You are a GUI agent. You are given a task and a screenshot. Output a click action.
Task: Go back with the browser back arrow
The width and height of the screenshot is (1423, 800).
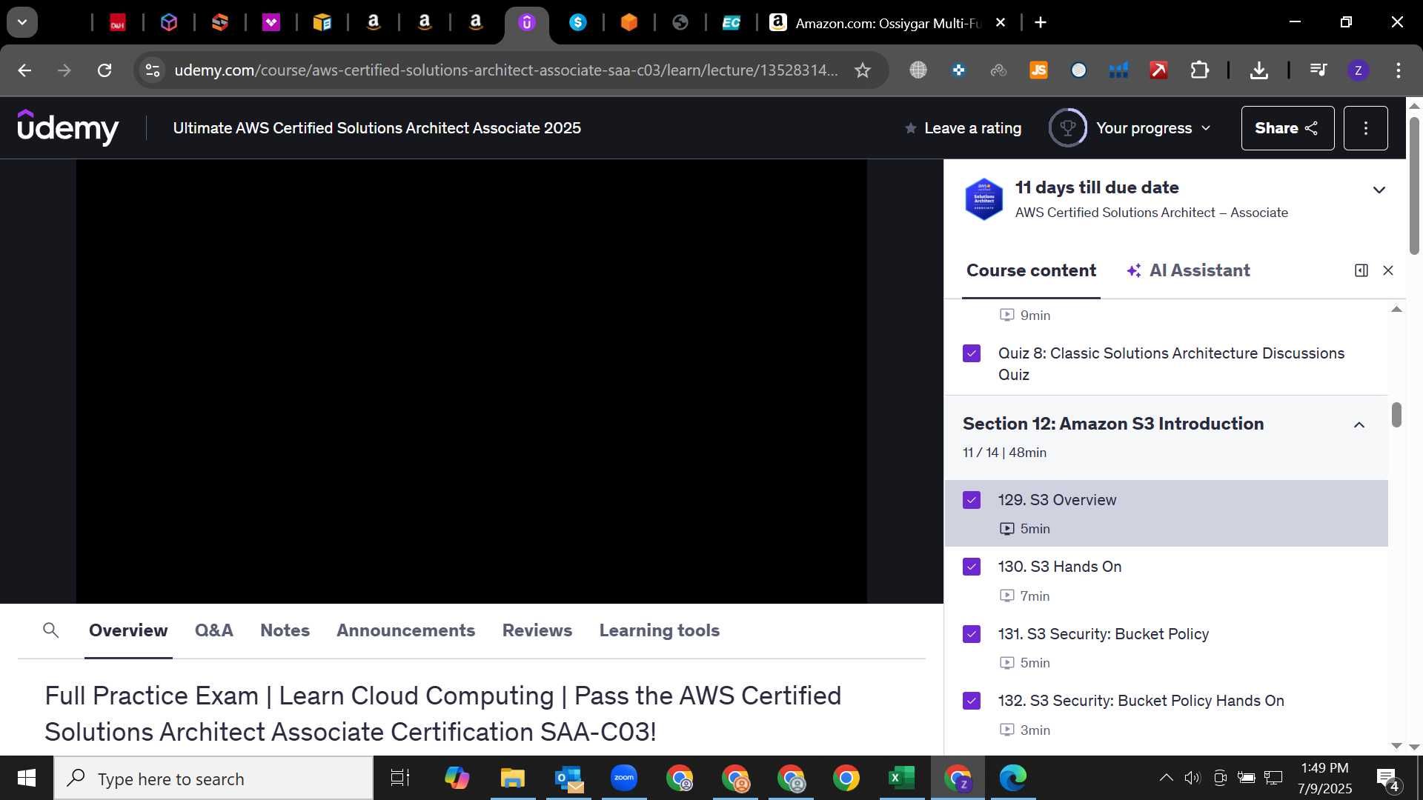pos(24,70)
